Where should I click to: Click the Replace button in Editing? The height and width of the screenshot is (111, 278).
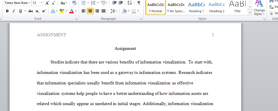coord(273,7)
